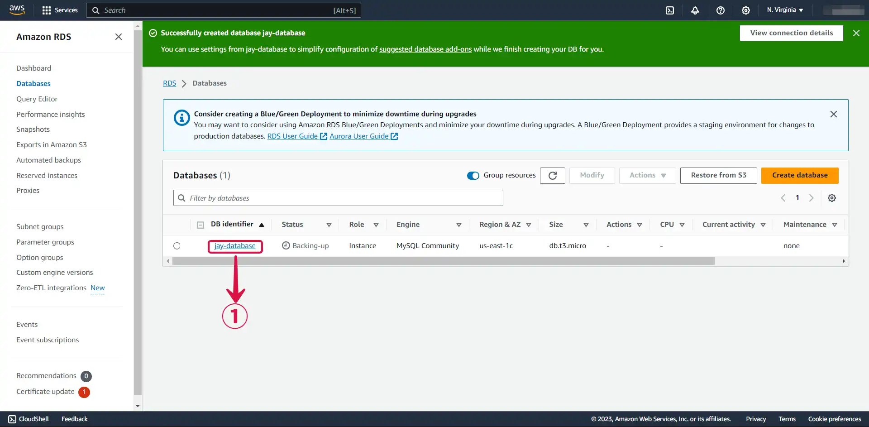Open Automated backups in sidebar
This screenshot has height=427, width=869.
pos(48,160)
